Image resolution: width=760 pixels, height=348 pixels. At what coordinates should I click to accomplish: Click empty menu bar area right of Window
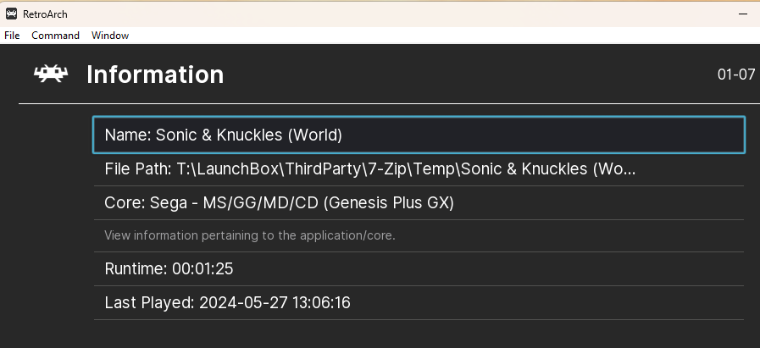click(x=436, y=36)
